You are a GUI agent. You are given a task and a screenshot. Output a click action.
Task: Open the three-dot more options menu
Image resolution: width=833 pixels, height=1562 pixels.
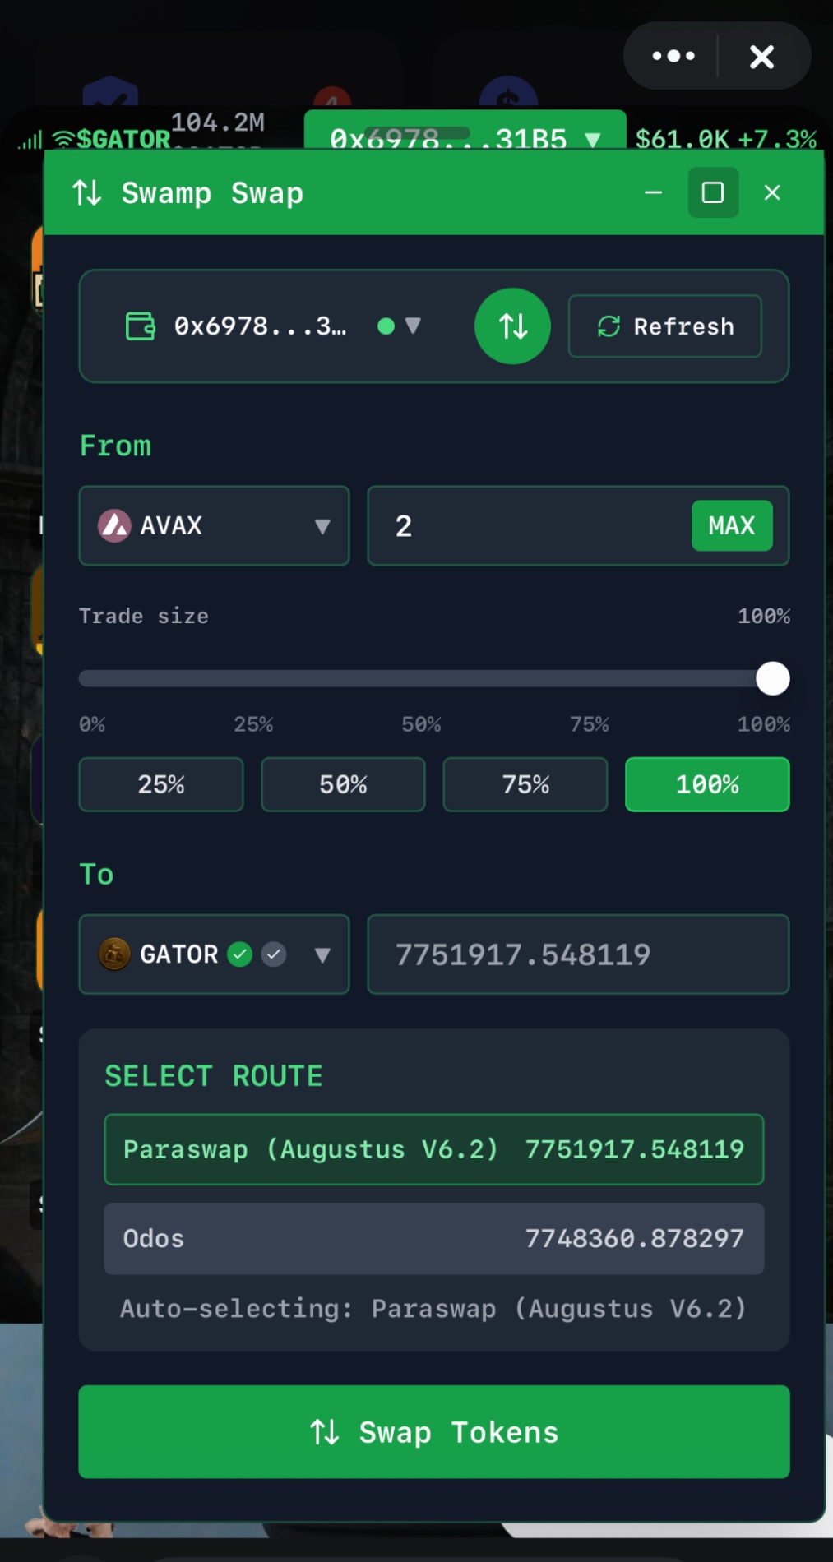pos(673,56)
